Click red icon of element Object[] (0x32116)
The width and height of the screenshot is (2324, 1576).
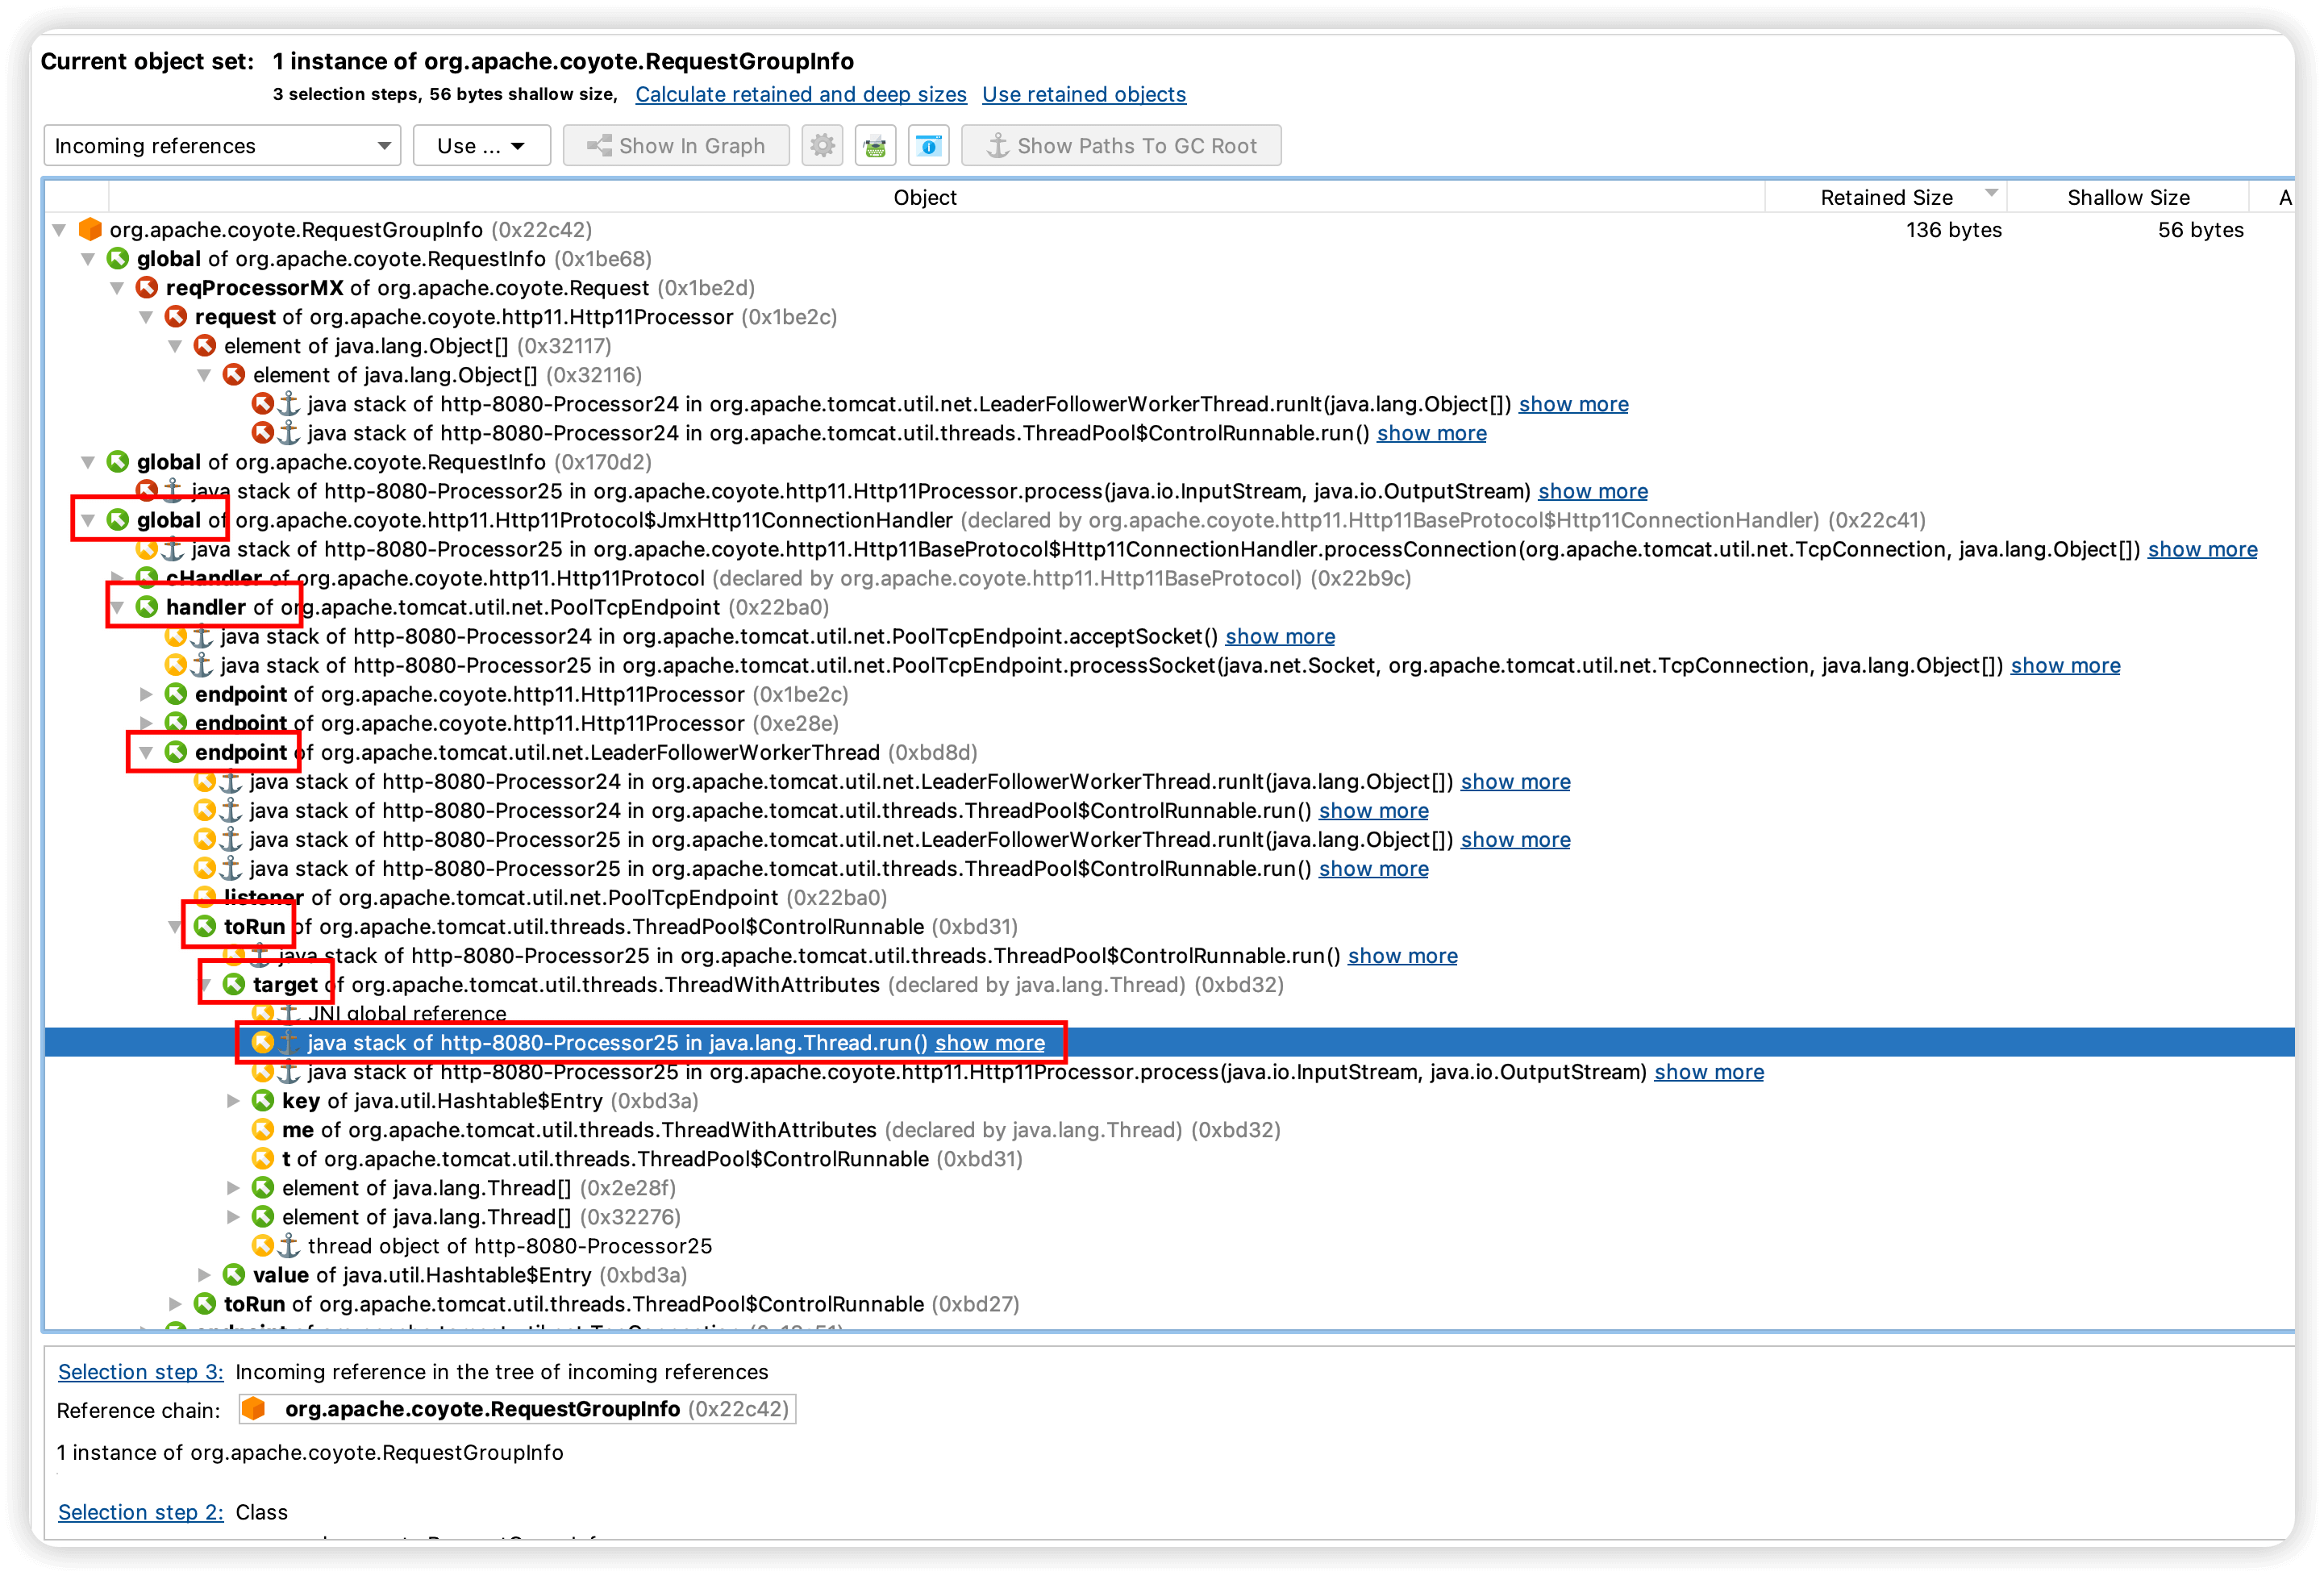(x=234, y=375)
